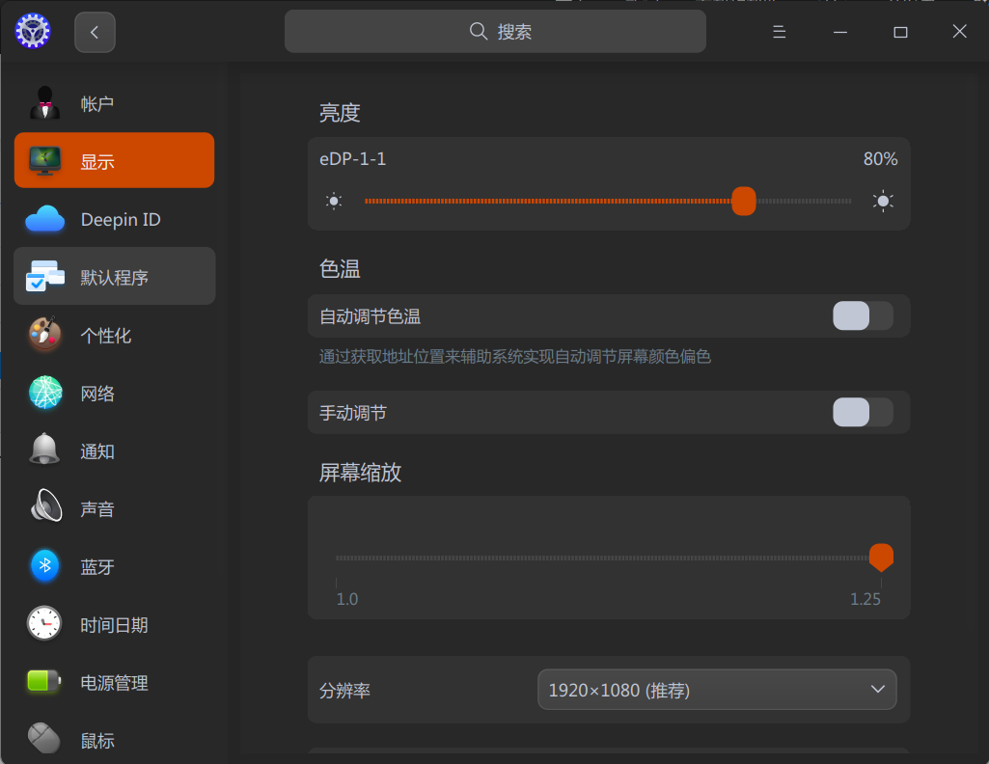Open the 鼠标 (Mouse) settings section
The height and width of the screenshot is (764, 989).
42,740
